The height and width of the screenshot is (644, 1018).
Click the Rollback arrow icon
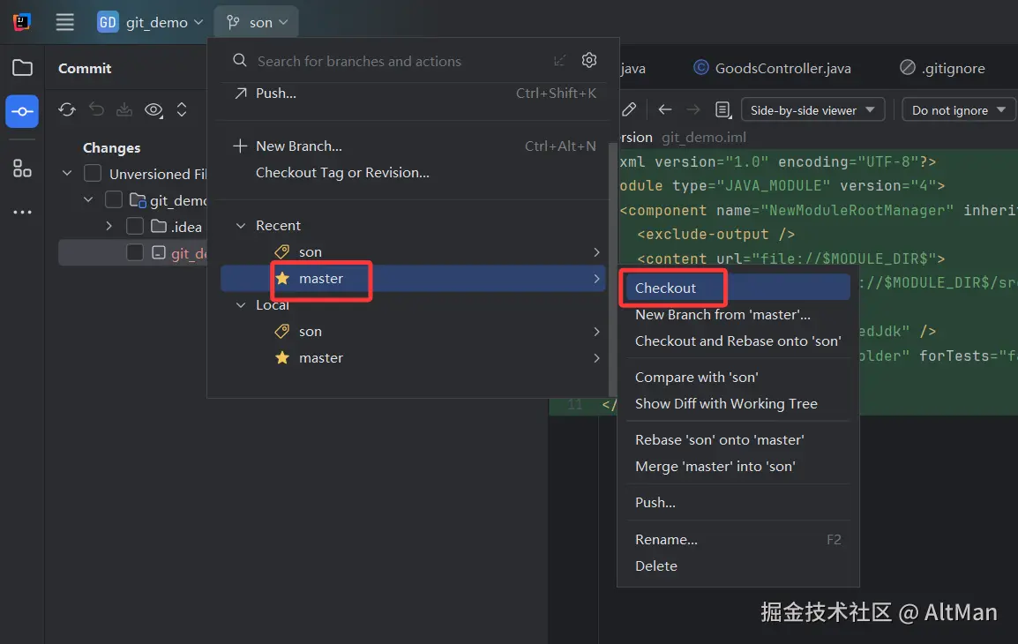(96, 109)
